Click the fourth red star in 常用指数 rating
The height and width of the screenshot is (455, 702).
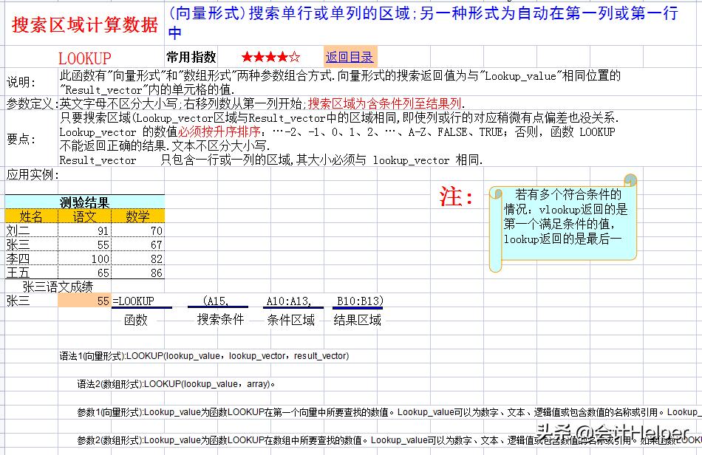282,56
